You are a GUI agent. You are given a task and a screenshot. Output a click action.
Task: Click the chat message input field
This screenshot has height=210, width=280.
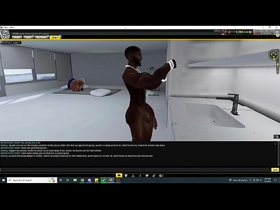[x=135, y=170]
